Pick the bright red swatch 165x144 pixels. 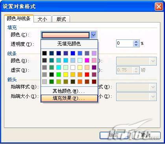click(x=87, y=75)
